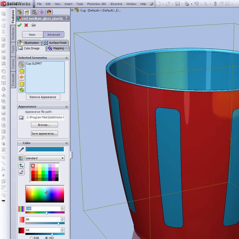The height and width of the screenshot is (239, 239).
Task: Switch to Basic mode
Action: pos(33,35)
